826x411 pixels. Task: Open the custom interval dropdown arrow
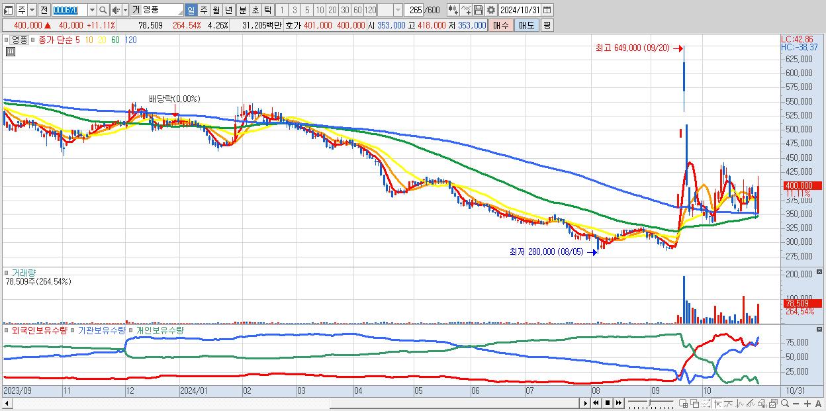tap(398, 10)
